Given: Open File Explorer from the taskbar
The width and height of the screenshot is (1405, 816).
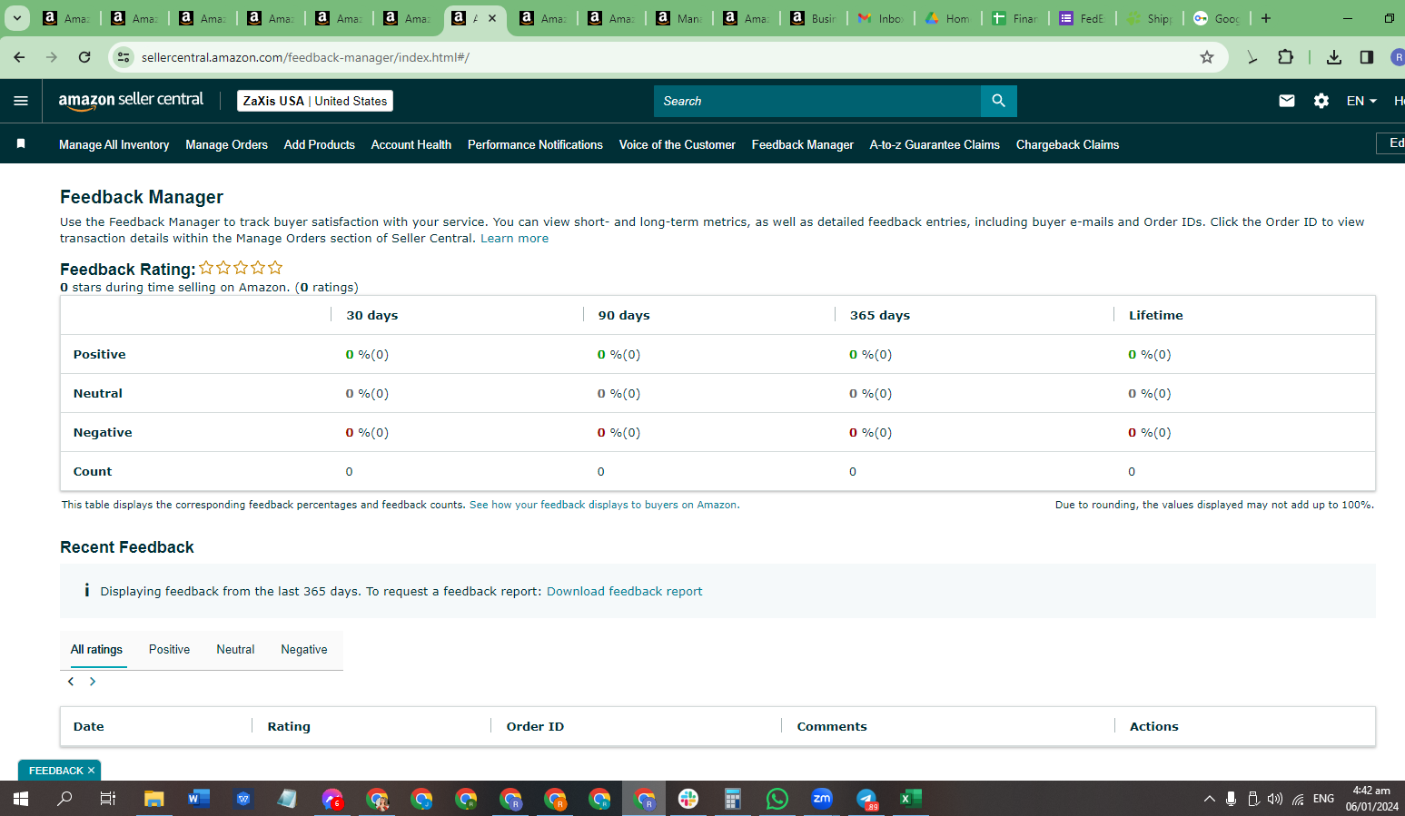Looking at the screenshot, I should [x=154, y=799].
